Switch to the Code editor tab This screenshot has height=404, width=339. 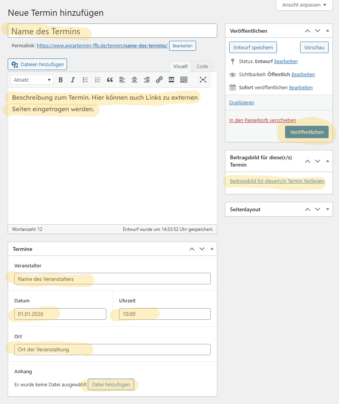202,66
